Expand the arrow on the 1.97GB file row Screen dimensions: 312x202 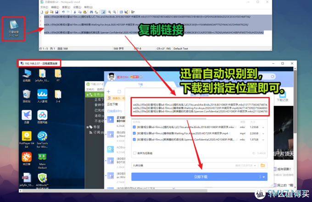point(263,140)
